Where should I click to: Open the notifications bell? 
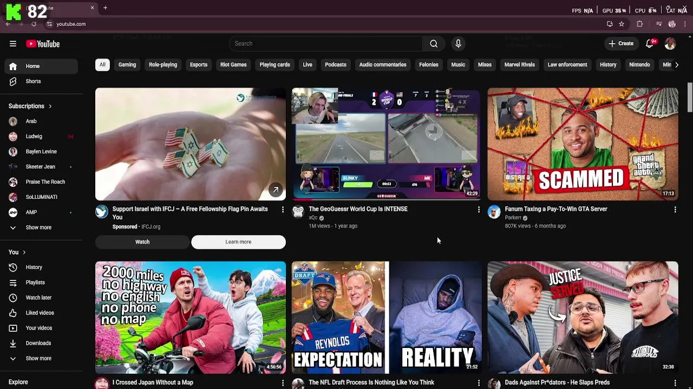point(650,44)
